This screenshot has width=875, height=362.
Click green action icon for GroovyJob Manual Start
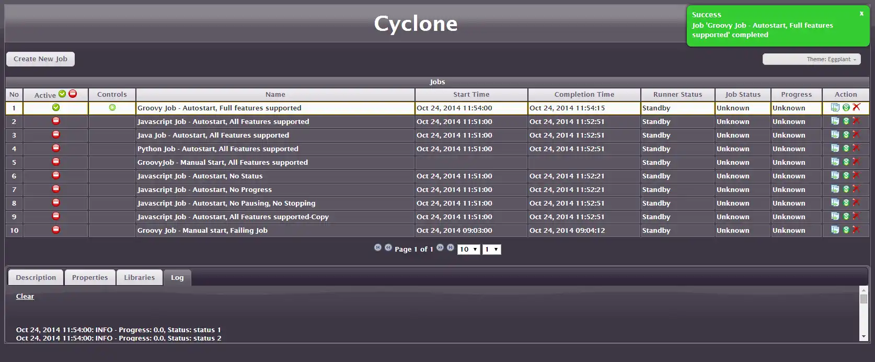(846, 162)
